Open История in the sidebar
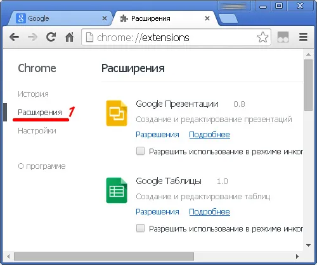Image resolution: width=317 pixels, height=265 pixels. 33,94
